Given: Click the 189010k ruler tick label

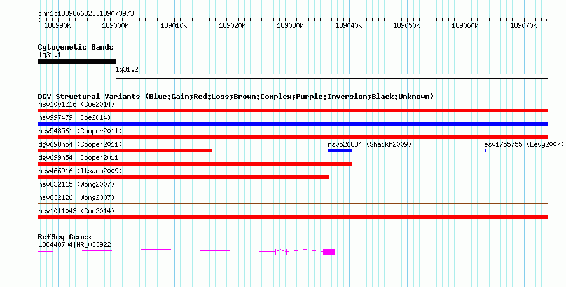Looking at the screenshot, I should [x=174, y=25].
